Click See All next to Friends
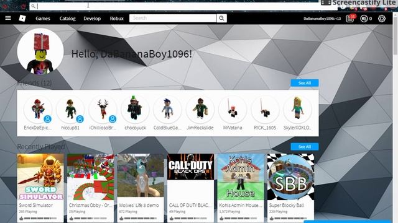The width and height of the screenshot is (398, 223). tap(305, 83)
